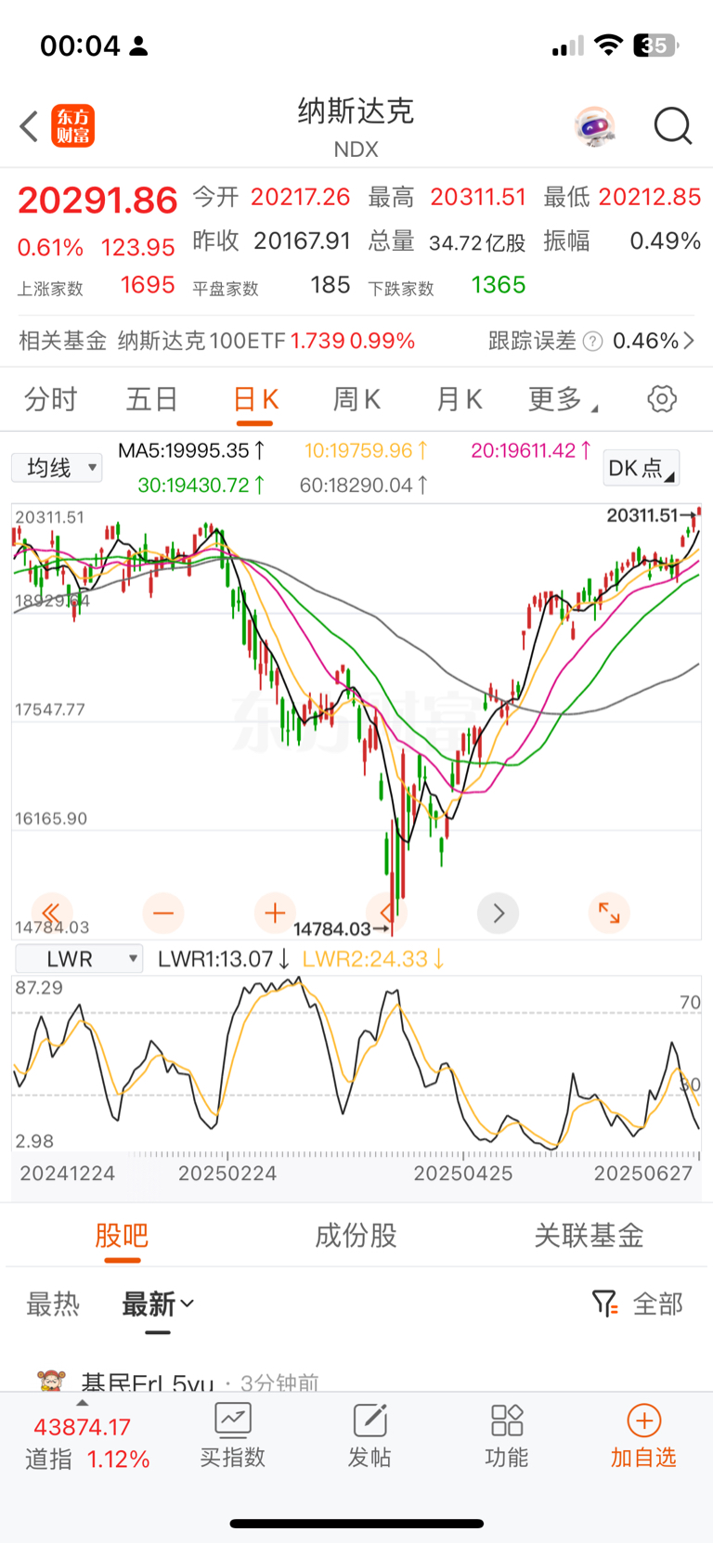The height and width of the screenshot is (1544, 713).
Task: Open the 关联基金 tab
Action: click(x=590, y=1236)
